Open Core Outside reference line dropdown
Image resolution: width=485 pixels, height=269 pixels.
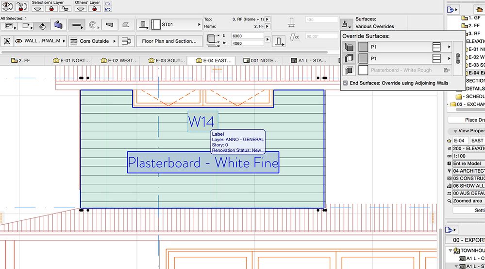(x=93, y=41)
